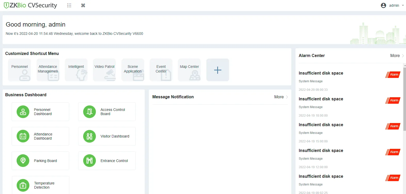Open the app grid menu icon

coord(69,5)
